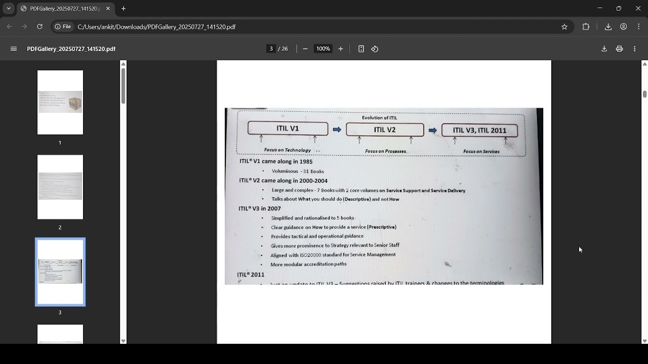Click main document scroll down arrow
Viewport: 648px width, 364px height.
644,341
